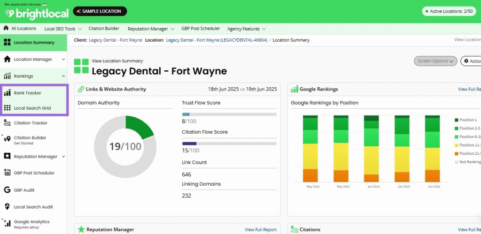
Task: Click the All Locations home icon
Action: (6, 28)
